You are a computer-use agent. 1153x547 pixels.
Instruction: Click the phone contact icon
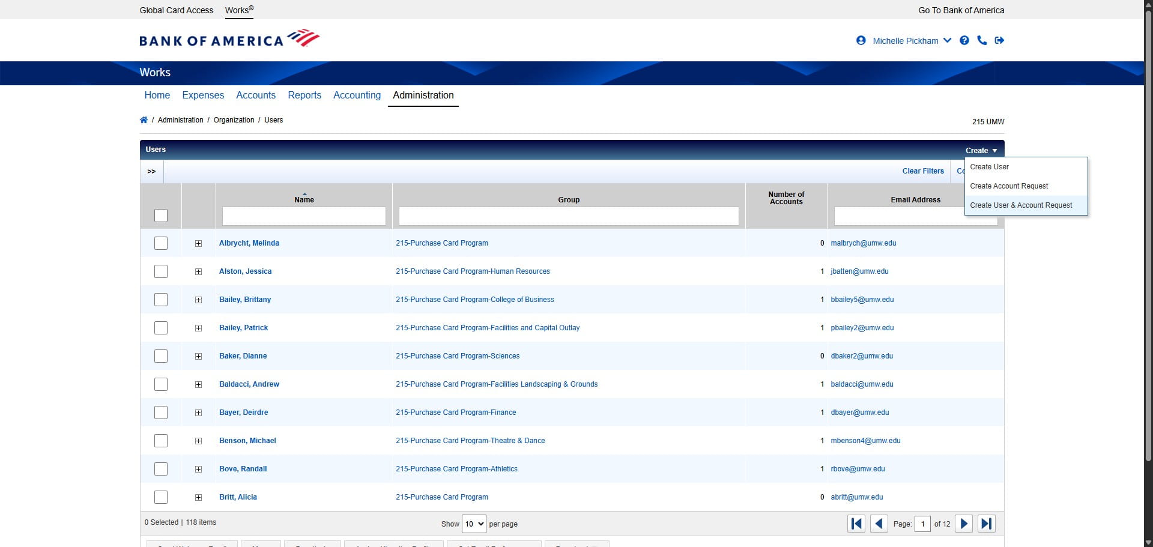tap(982, 40)
